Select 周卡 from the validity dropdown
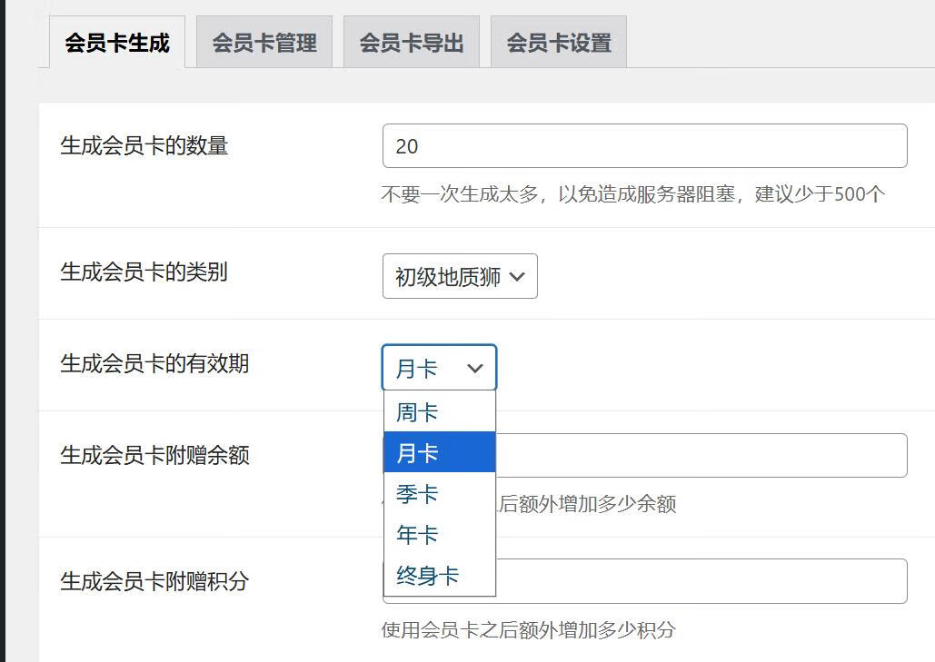935x662 pixels. pyautogui.click(x=416, y=410)
